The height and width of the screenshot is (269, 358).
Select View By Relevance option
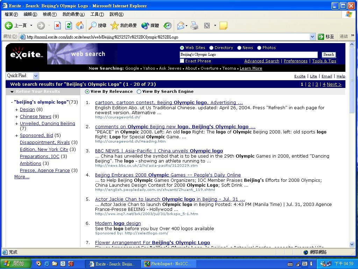click(x=87, y=91)
